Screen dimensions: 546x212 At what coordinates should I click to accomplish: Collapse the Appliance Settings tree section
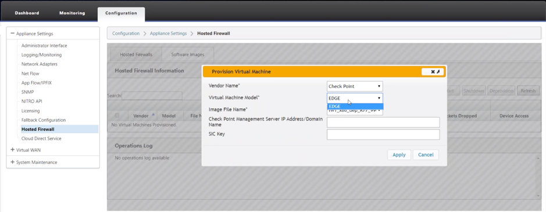point(13,34)
